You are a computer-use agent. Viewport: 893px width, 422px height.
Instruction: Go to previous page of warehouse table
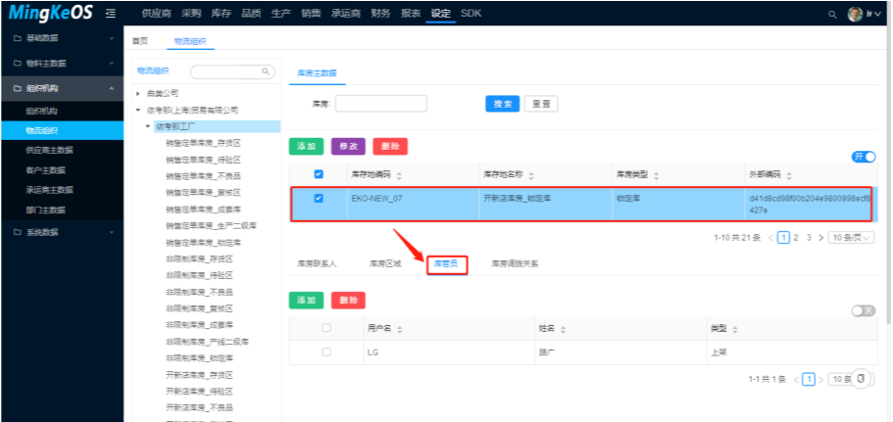770,238
